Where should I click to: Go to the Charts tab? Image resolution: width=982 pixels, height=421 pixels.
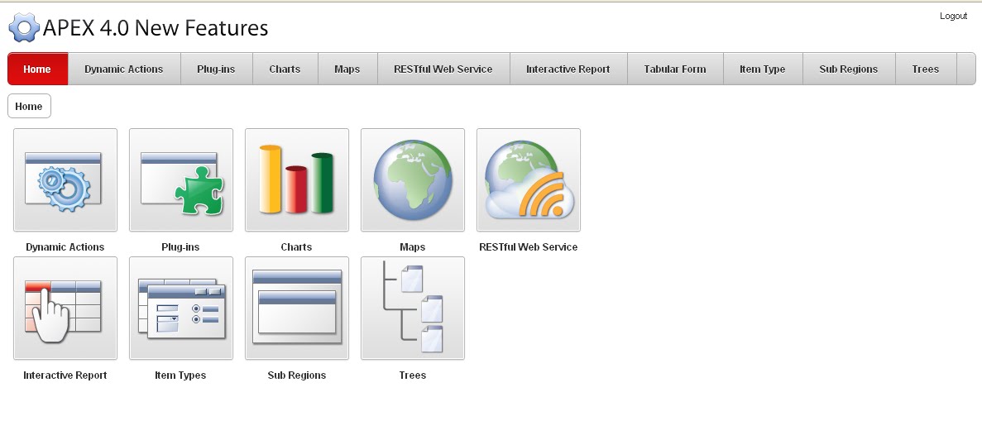click(285, 69)
